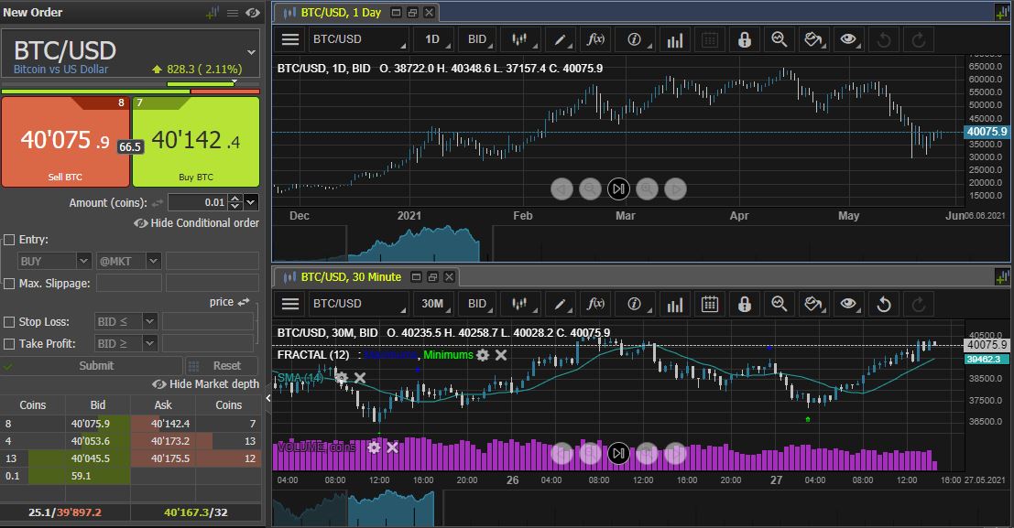Click the magnifier zoom tool in 30 Minute chart
Screen dimensions: 1014x528
coord(780,304)
